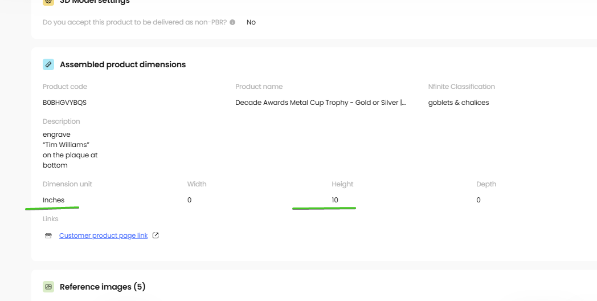Click the 3D Model settings gear icon
The height and width of the screenshot is (301, 597).
pos(48,2)
